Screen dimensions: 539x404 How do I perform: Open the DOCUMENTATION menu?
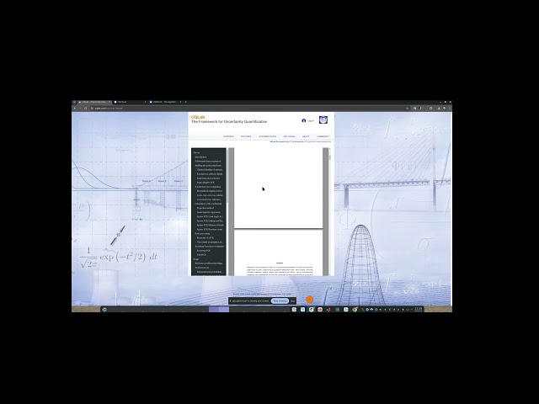pos(268,136)
